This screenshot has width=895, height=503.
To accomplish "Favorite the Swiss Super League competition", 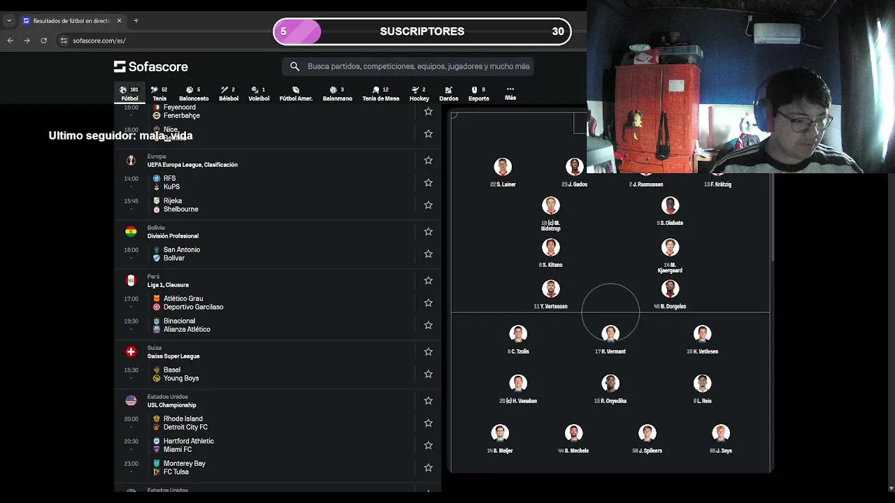I will point(428,352).
